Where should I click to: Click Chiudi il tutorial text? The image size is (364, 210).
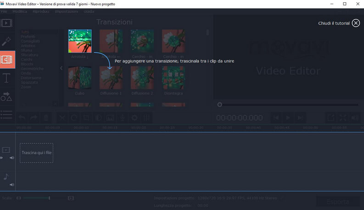pos(334,23)
